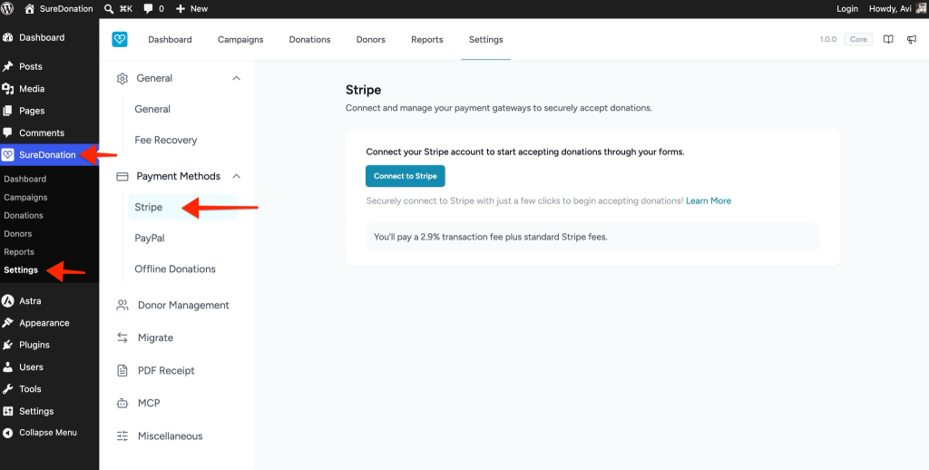Select the Settings tab in plugin header
The height and width of the screenshot is (470, 929).
click(486, 40)
